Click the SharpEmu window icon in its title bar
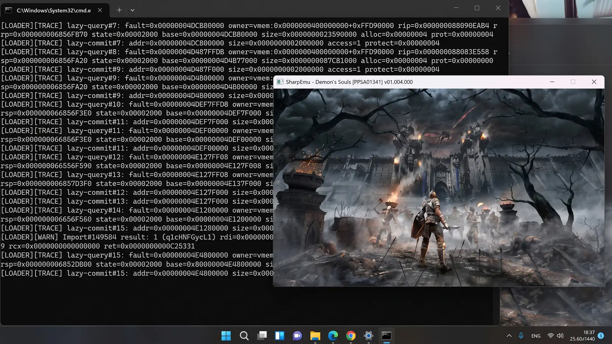Screen dimensions: 612x344 pyautogui.click(x=280, y=82)
